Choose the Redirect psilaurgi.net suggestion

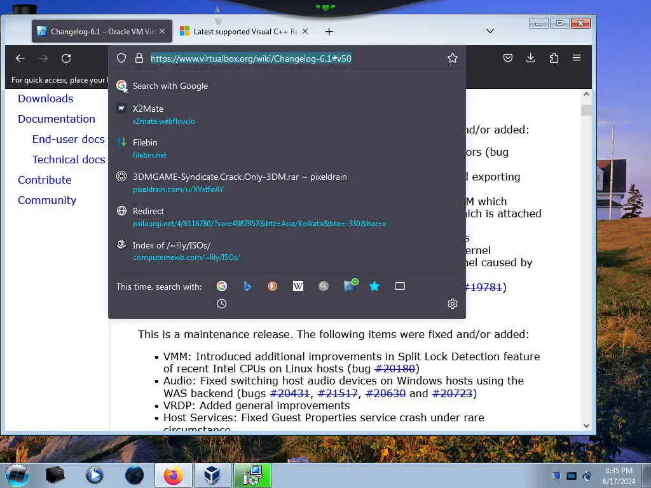287,217
